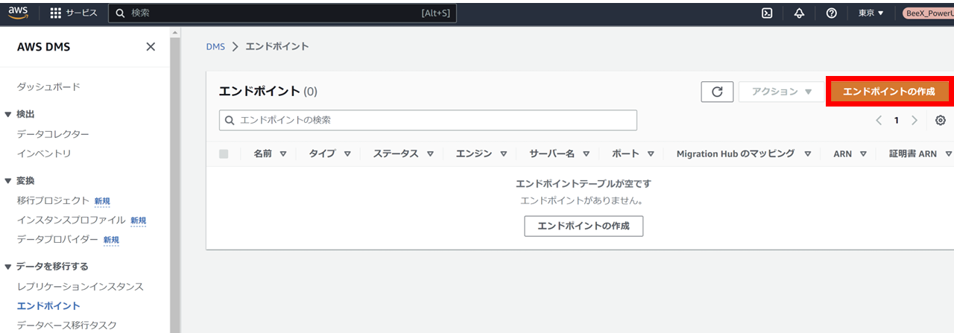The image size is (954, 333).
Task: Open インスタンスプロファイル in side navigation
Action: coord(72,220)
